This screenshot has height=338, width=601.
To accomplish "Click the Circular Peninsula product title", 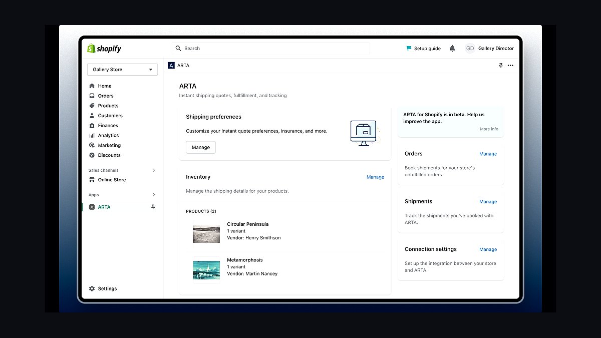I will point(248,224).
